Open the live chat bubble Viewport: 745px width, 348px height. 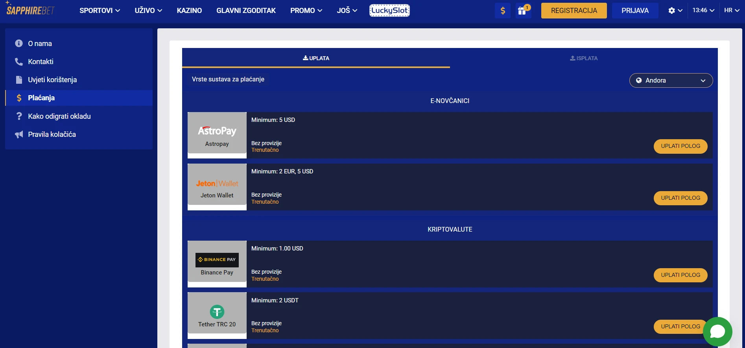[717, 331]
